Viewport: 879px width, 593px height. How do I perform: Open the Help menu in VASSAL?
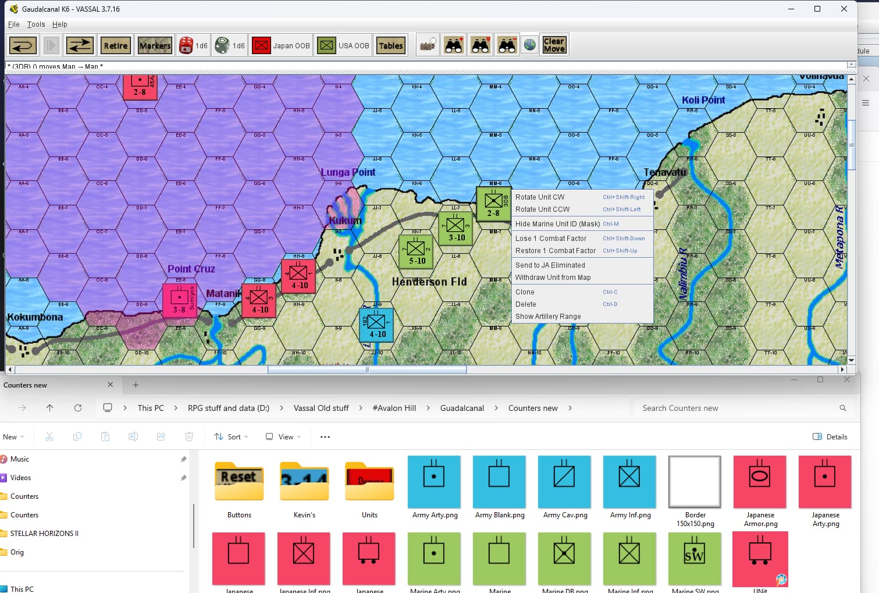point(60,24)
